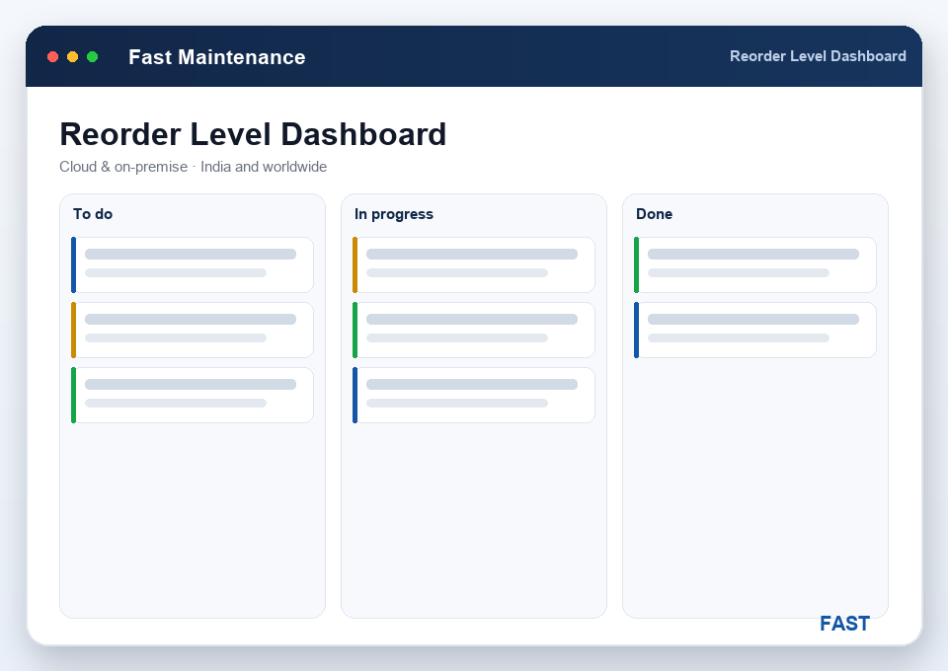Click the red close window dot
This screenshot has height=671, width=948.
click(52, 57)
